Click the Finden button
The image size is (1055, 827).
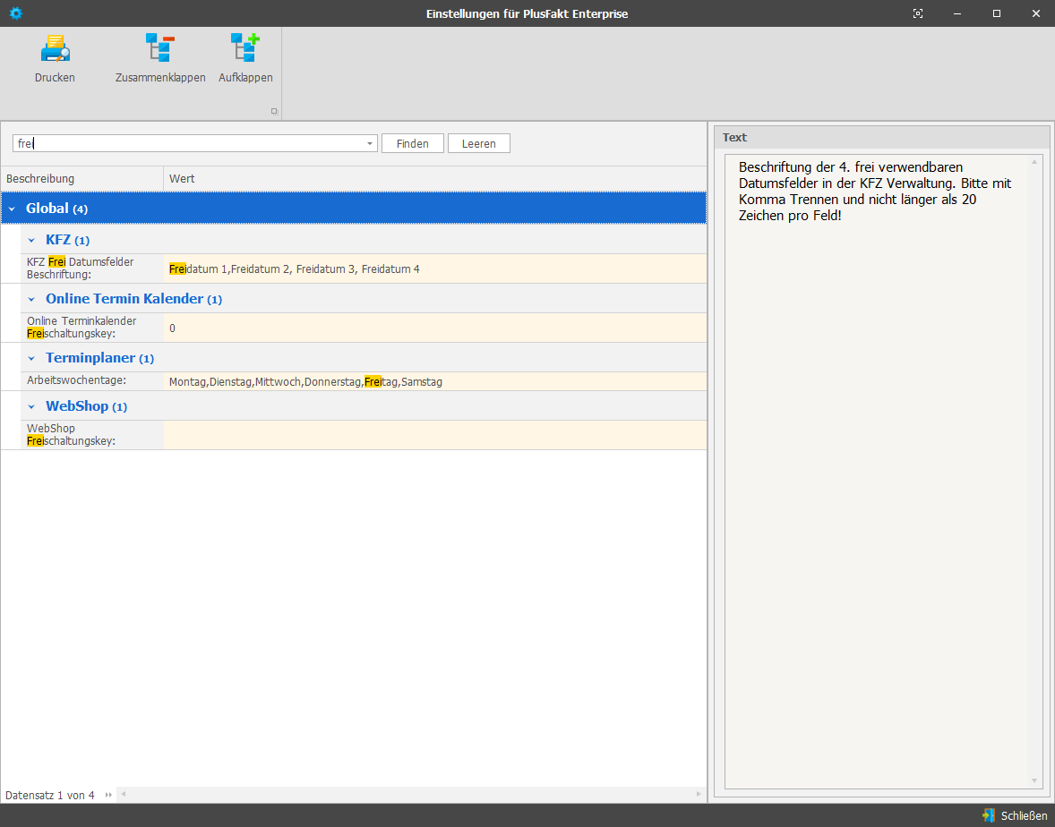(413, 143)
